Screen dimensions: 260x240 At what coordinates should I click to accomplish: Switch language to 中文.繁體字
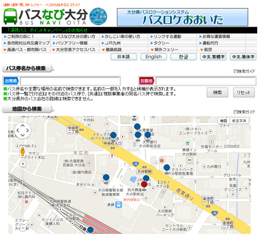[x=213, y=57]
